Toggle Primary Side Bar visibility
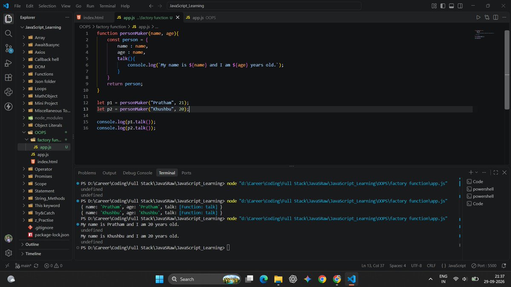This screenshot has width=511, height=287. (x=442, y=6)
